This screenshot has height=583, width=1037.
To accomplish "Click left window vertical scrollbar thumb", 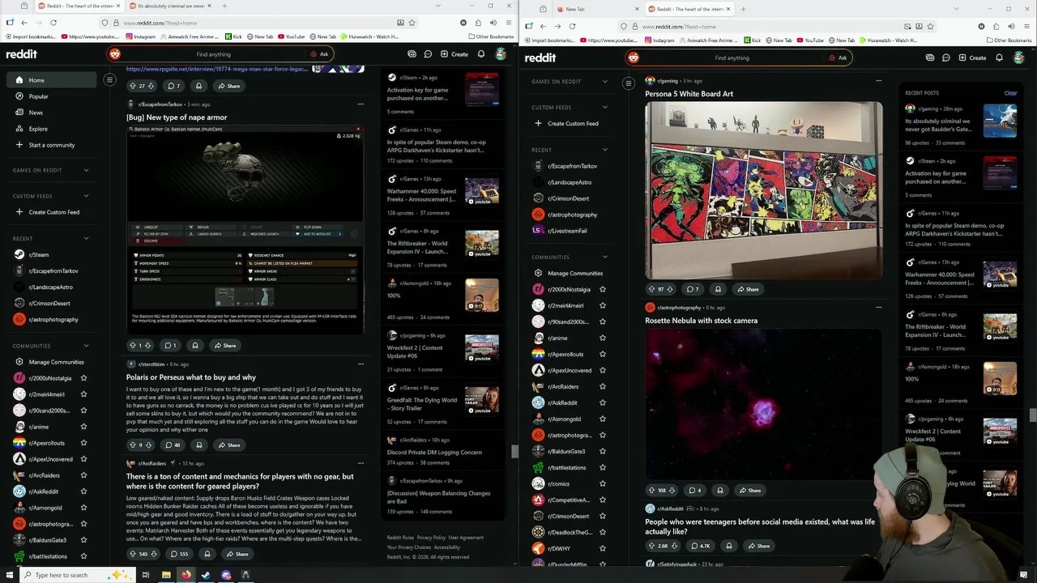I will coord(514,452).
